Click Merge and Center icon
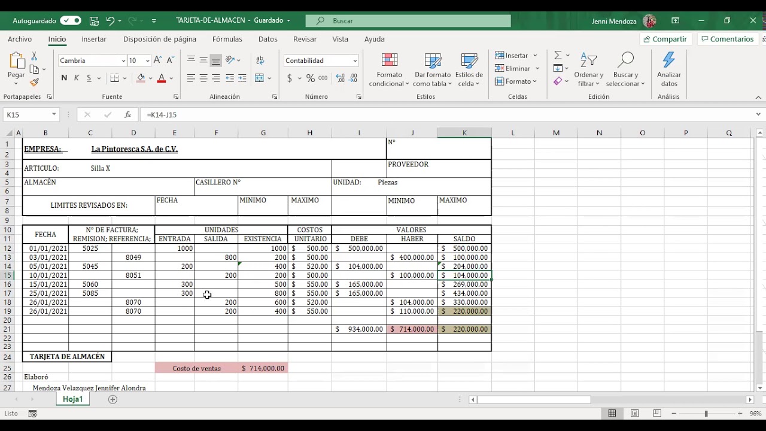The image size is (766, 431). (259, 78)
